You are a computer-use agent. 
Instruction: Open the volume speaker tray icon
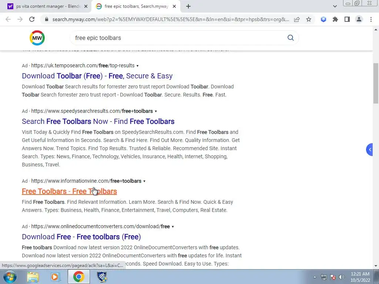click(x=342, y=277)
